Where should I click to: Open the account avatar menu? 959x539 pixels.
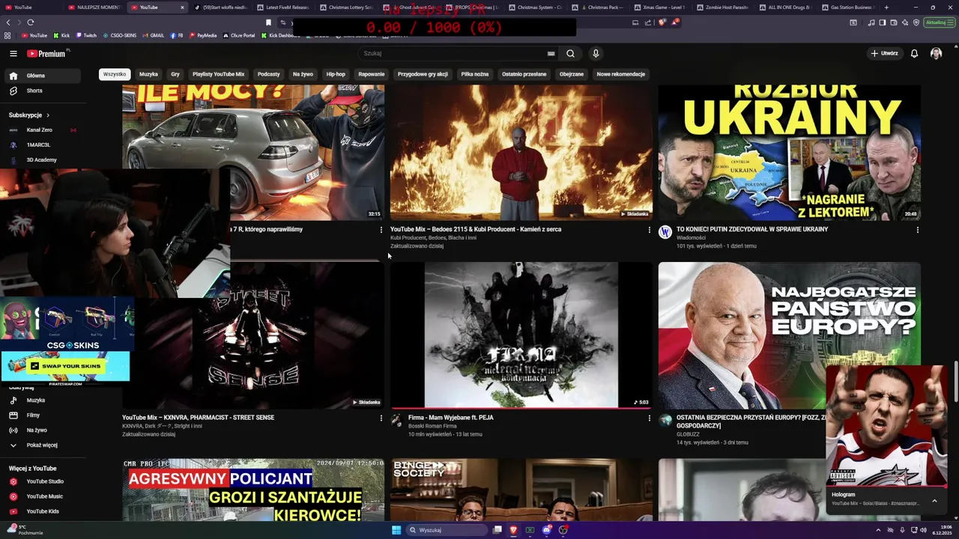936,53
